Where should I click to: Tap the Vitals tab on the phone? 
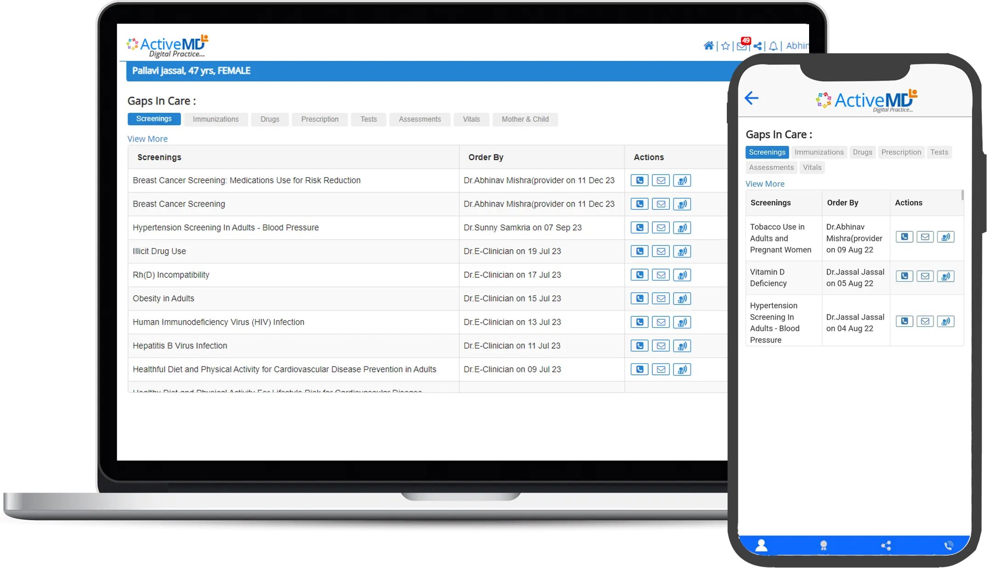(x=812, y=167)
